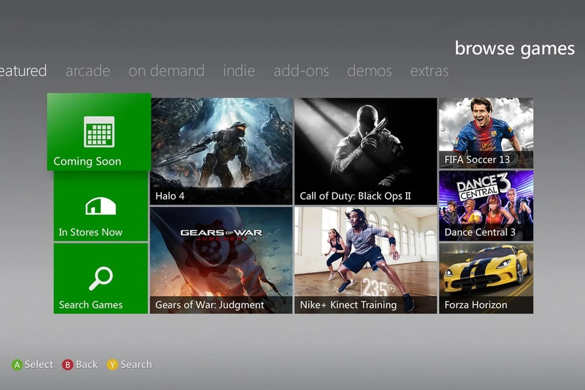Click the browse games header
The image size is (585, 390).
pyautogui.click(x=514, y=48)
